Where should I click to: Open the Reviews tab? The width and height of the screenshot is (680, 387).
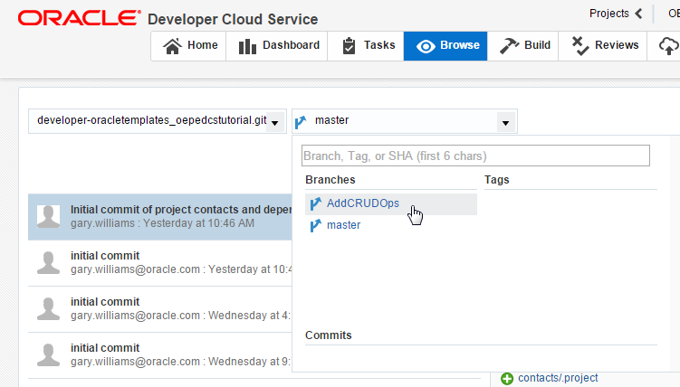[606, 45]
